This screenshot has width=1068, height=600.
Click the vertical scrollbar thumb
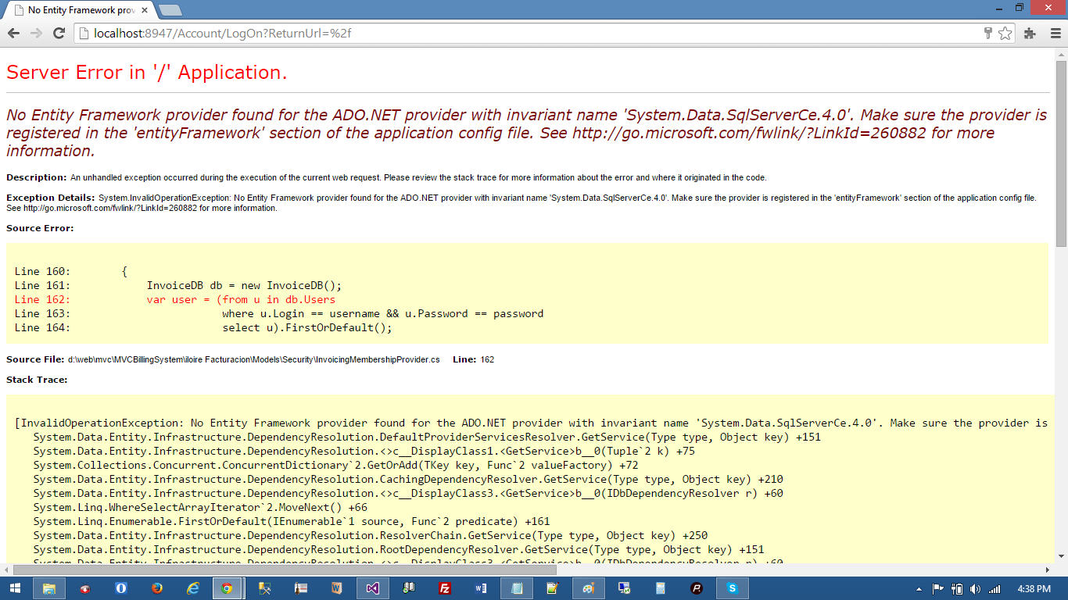tap(1061, 153)
